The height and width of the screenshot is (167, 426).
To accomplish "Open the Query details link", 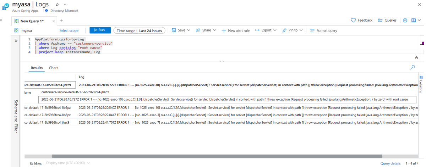I will coord(390,163).
